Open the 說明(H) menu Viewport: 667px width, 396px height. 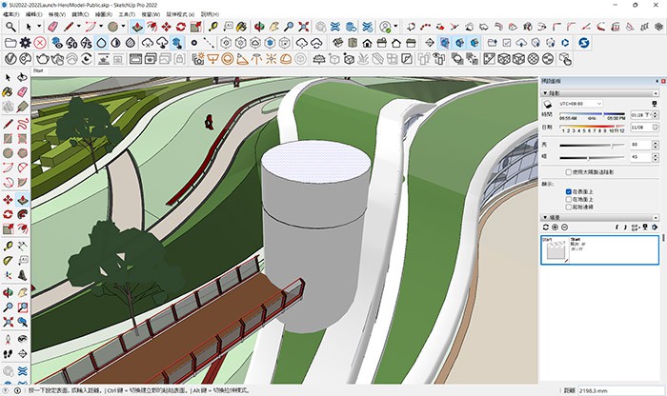pos(209,15)
